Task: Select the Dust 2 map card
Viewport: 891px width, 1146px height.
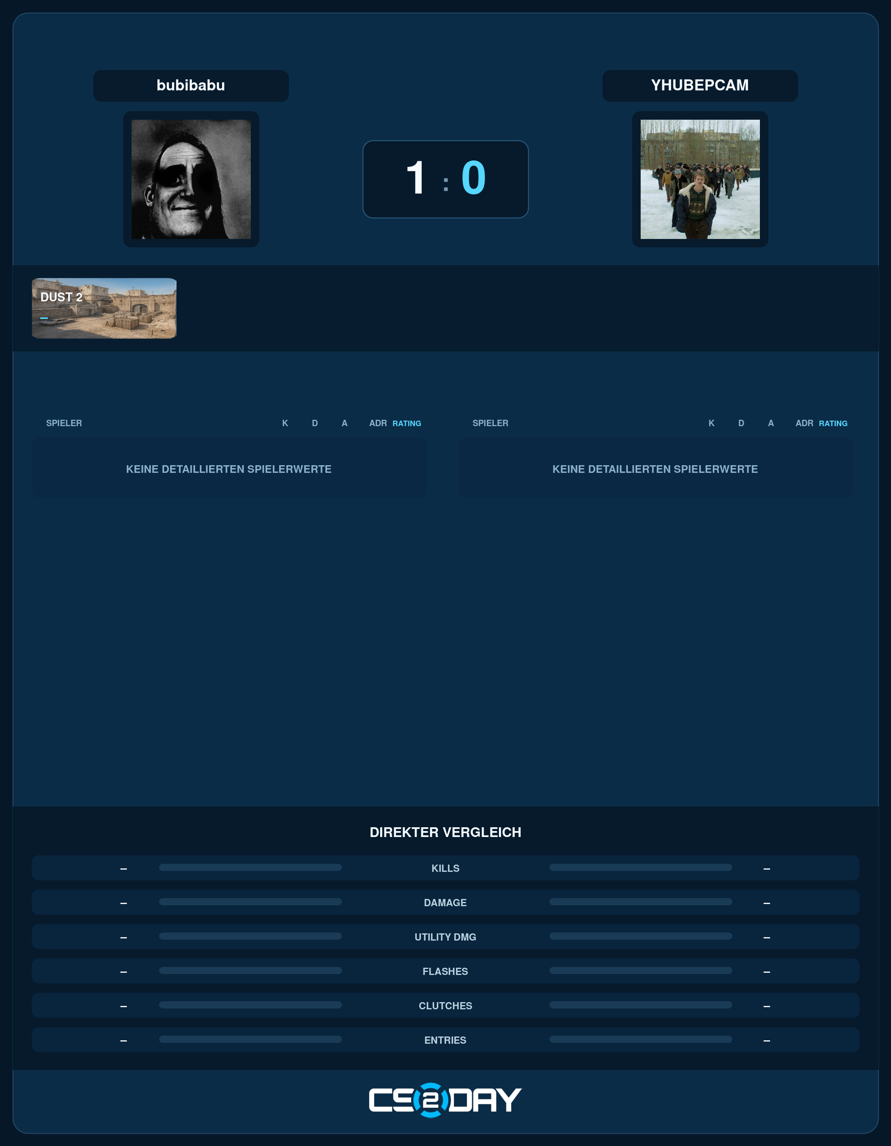Action: tap(104, 308)
